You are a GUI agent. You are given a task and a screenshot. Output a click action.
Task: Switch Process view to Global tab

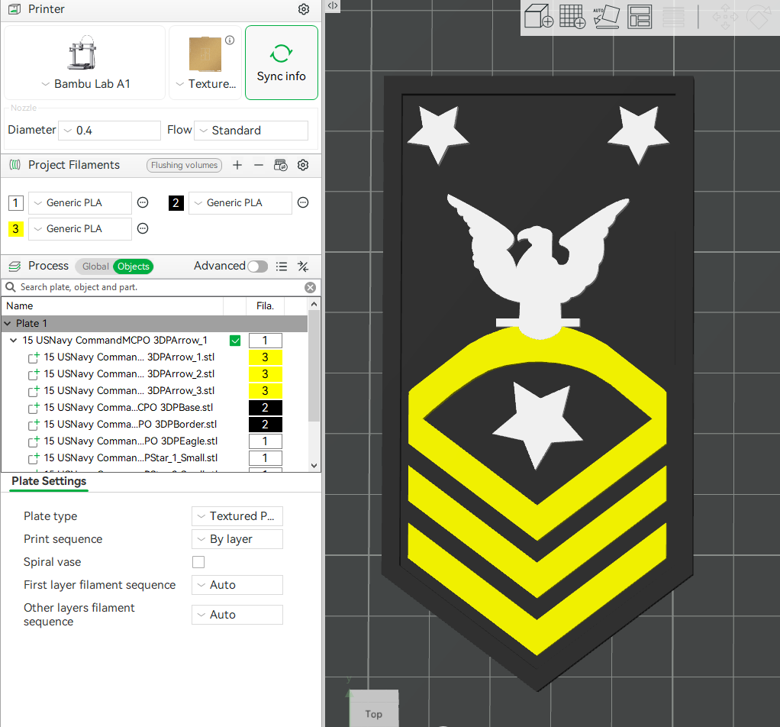95,267
